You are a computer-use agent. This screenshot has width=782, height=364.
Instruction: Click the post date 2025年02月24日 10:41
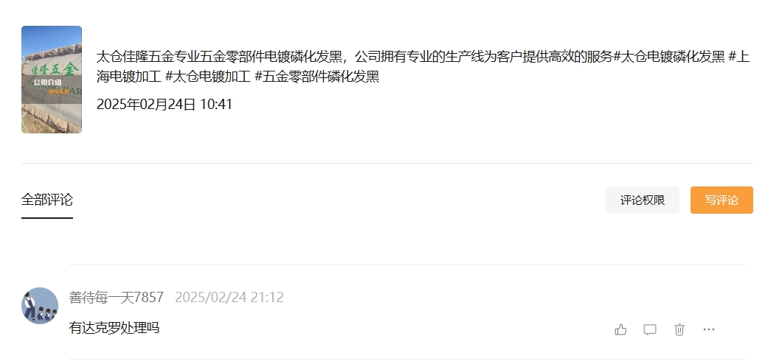tap(164, 105)
